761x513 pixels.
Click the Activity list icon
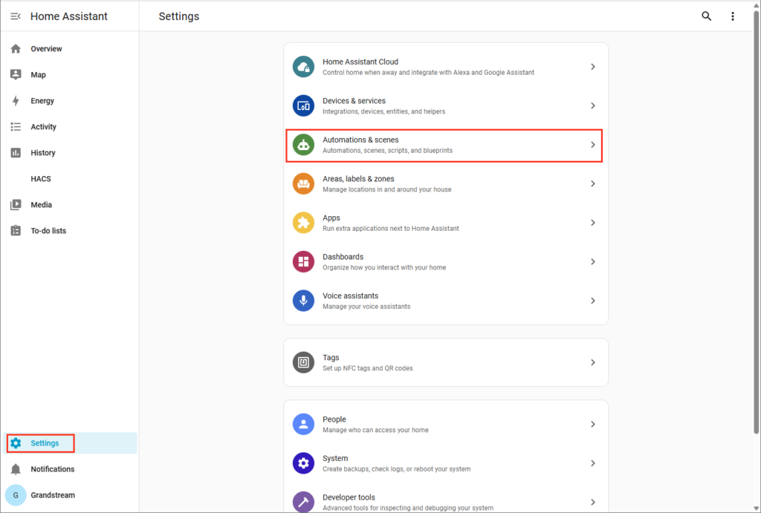click(16, 126)
